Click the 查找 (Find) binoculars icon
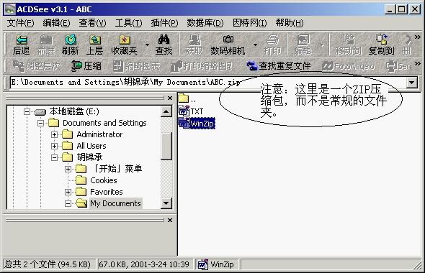Viewport: 425px width, 273px height. click(164, 45)
